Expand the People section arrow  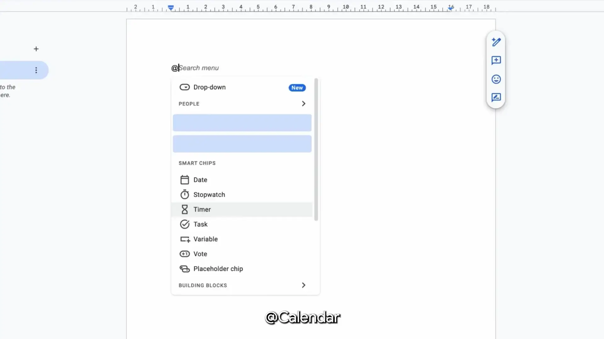tap(303, 104)
